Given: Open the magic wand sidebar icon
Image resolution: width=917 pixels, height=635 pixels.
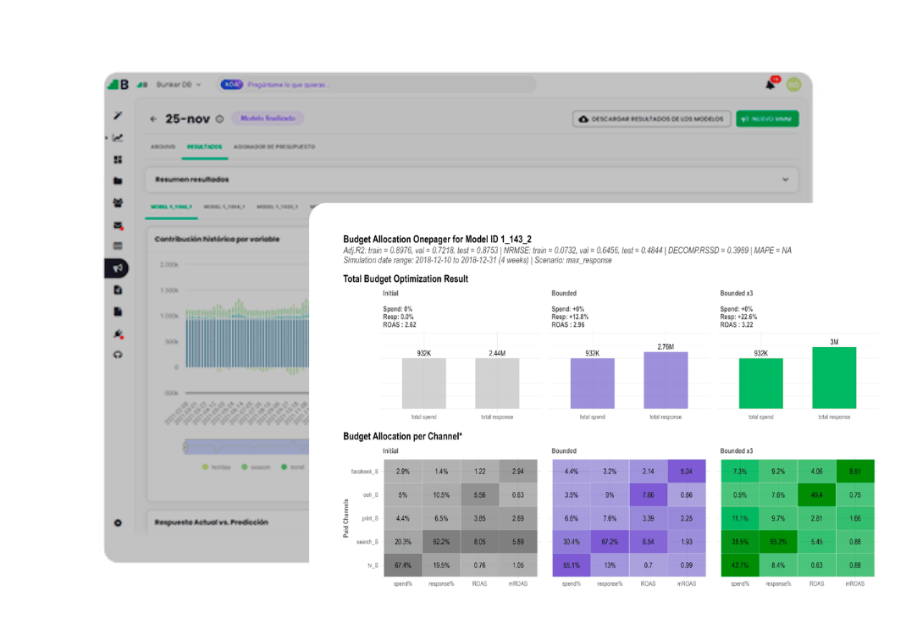Looking at the screenshot, I should coord(118,116).
